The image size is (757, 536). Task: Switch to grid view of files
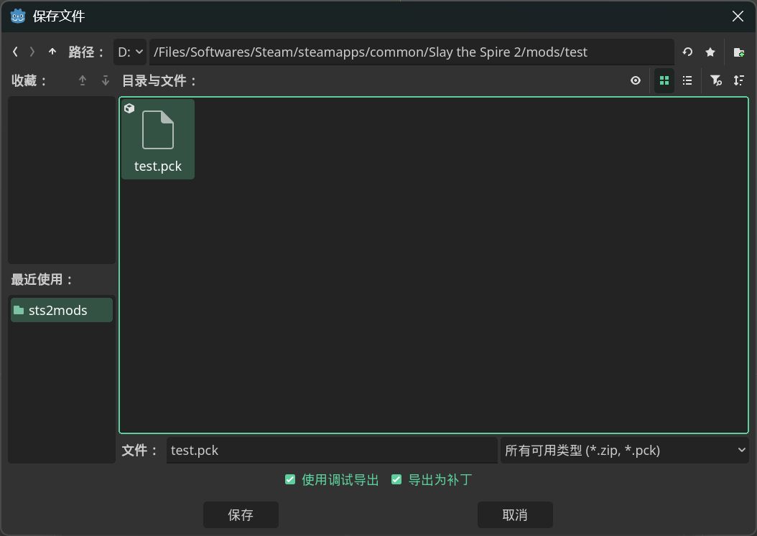coord(664,80)
